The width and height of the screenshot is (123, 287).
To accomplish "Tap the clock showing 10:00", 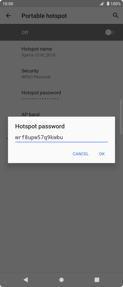I will (8, 4).
